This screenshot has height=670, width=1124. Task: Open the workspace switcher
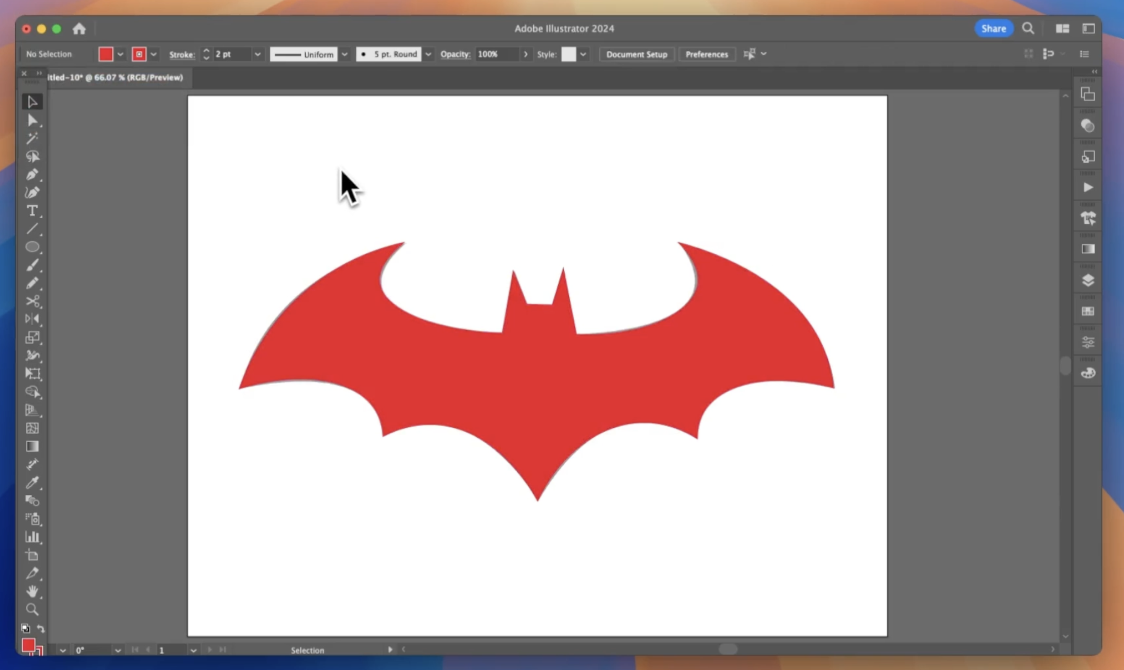(1088, 28)
